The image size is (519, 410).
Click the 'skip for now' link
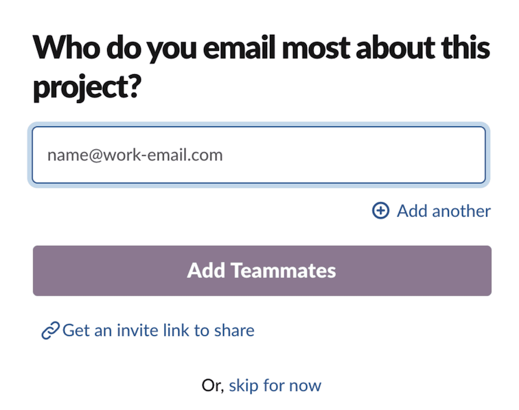click(x=275, y=386)
